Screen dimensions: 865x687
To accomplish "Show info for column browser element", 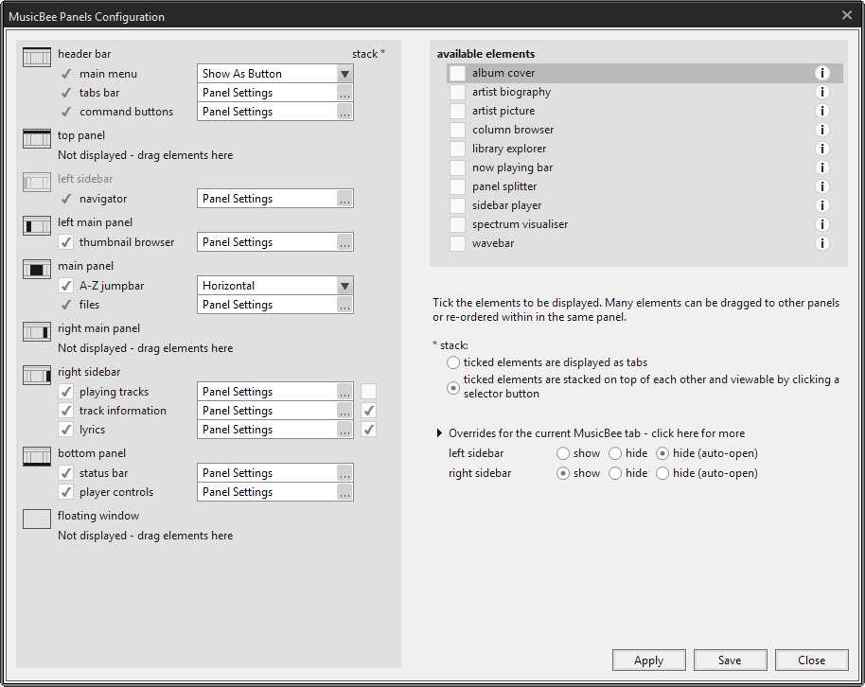I will pos(822,130).
